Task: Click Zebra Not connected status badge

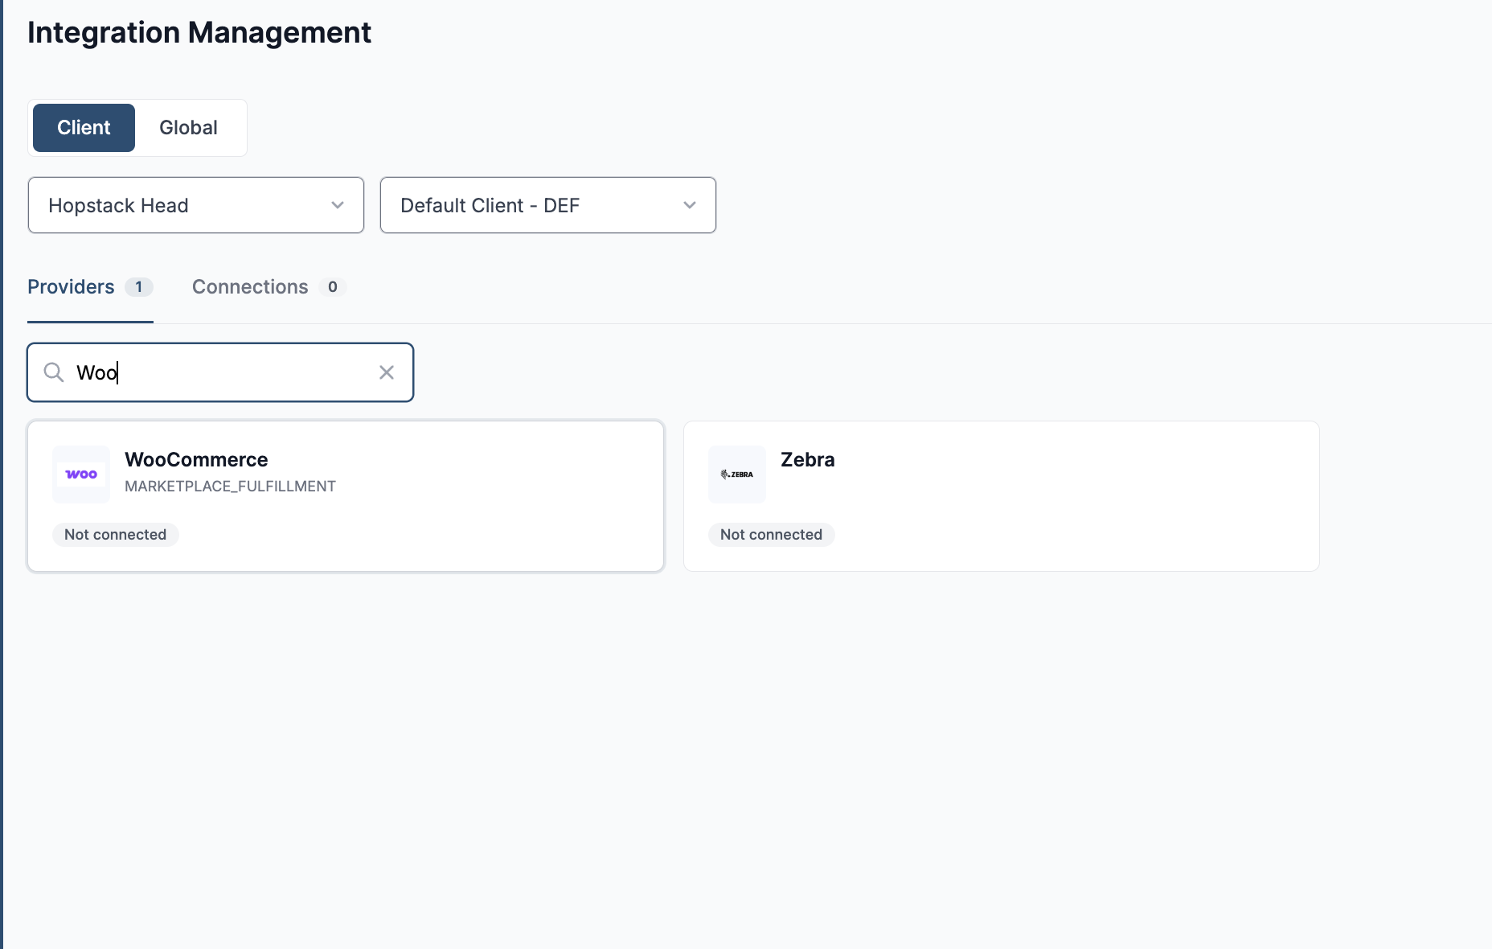Action: [x=772, y=535]
